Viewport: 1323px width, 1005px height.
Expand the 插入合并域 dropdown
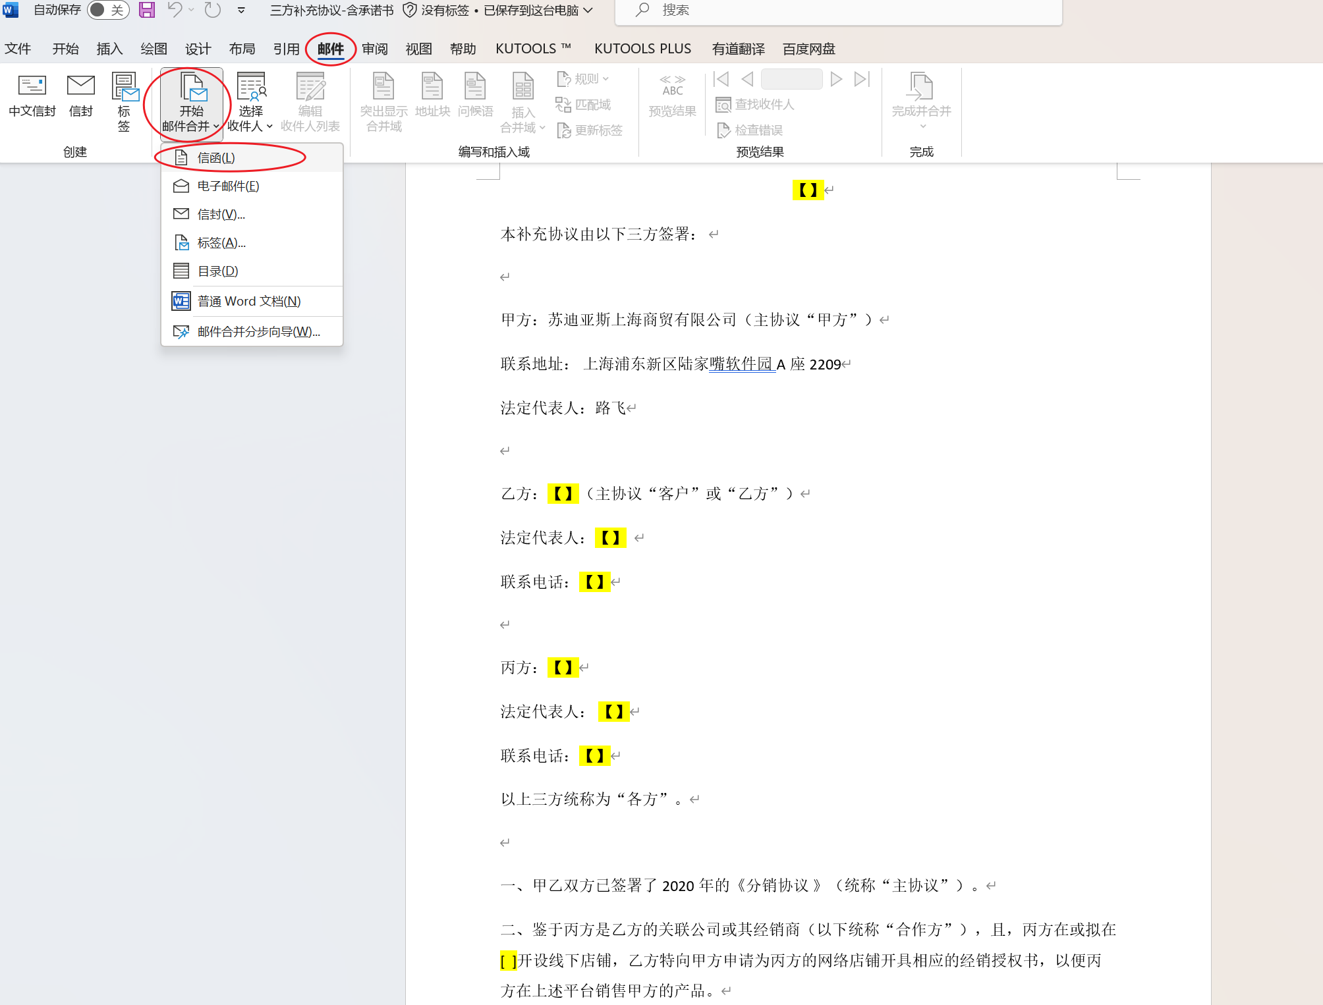pyautogui.click(x=523, y=103)
